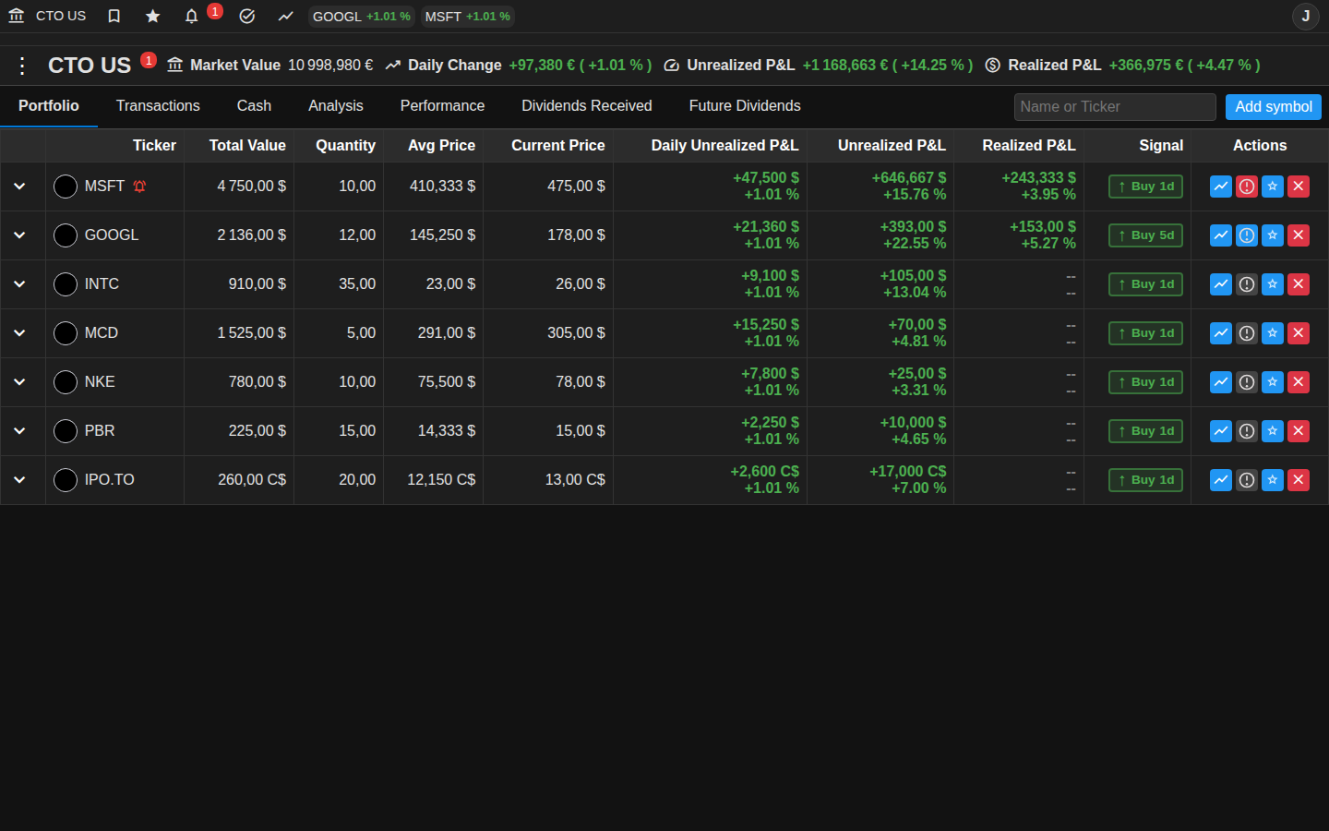Delete the IPO.TO row with red X
Image resolution: width=1329 pixels, height=831 pixels.
(1298, 480)
